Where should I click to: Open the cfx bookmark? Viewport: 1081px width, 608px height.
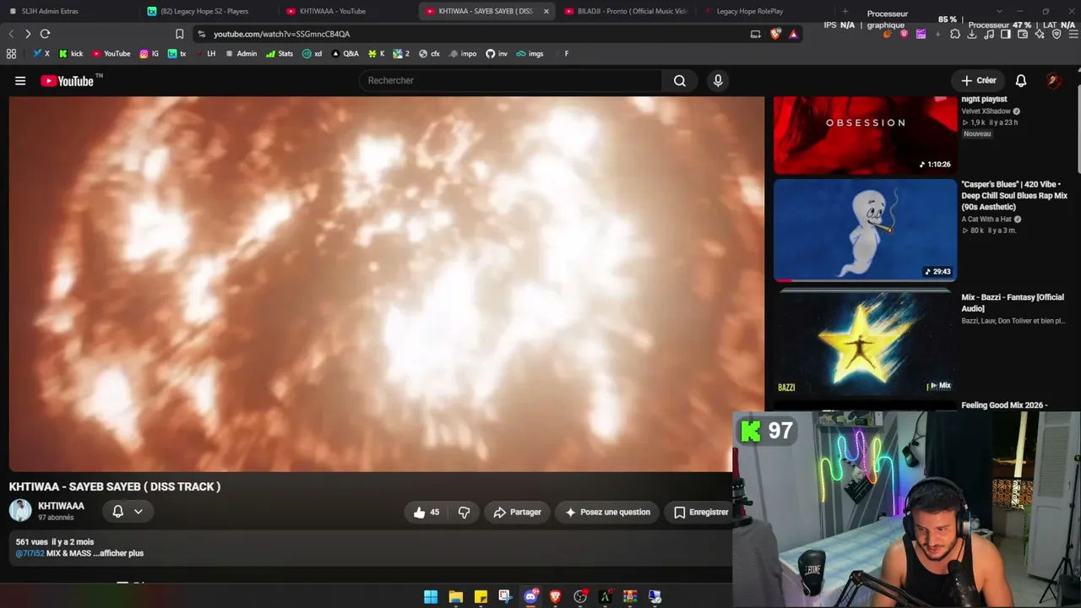[429, 53]
